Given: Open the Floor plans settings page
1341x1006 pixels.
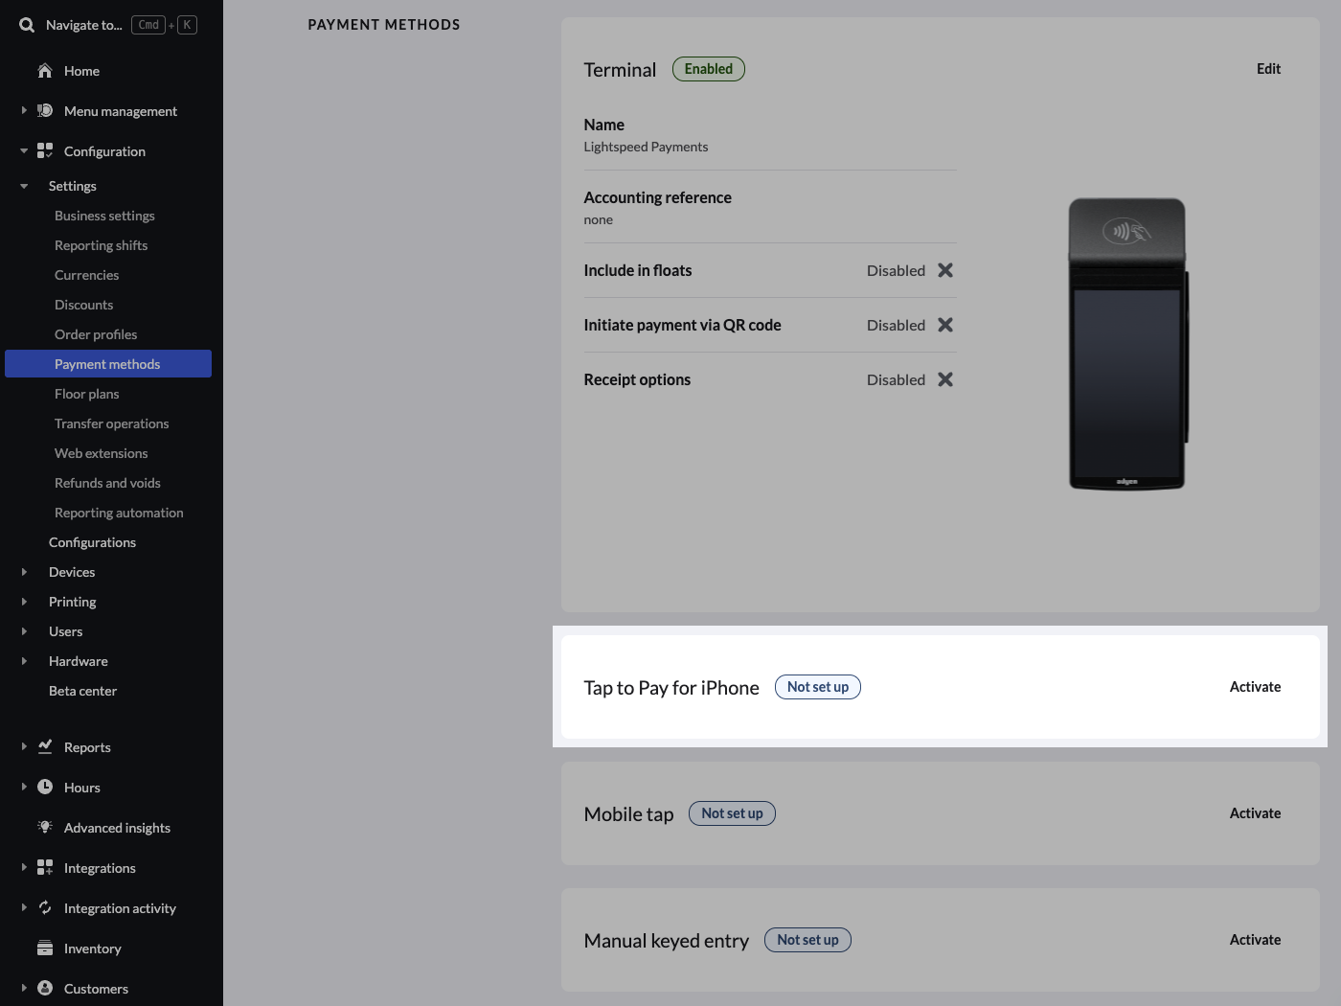Looking at the screenshot, I should click(x=87, y=394).
